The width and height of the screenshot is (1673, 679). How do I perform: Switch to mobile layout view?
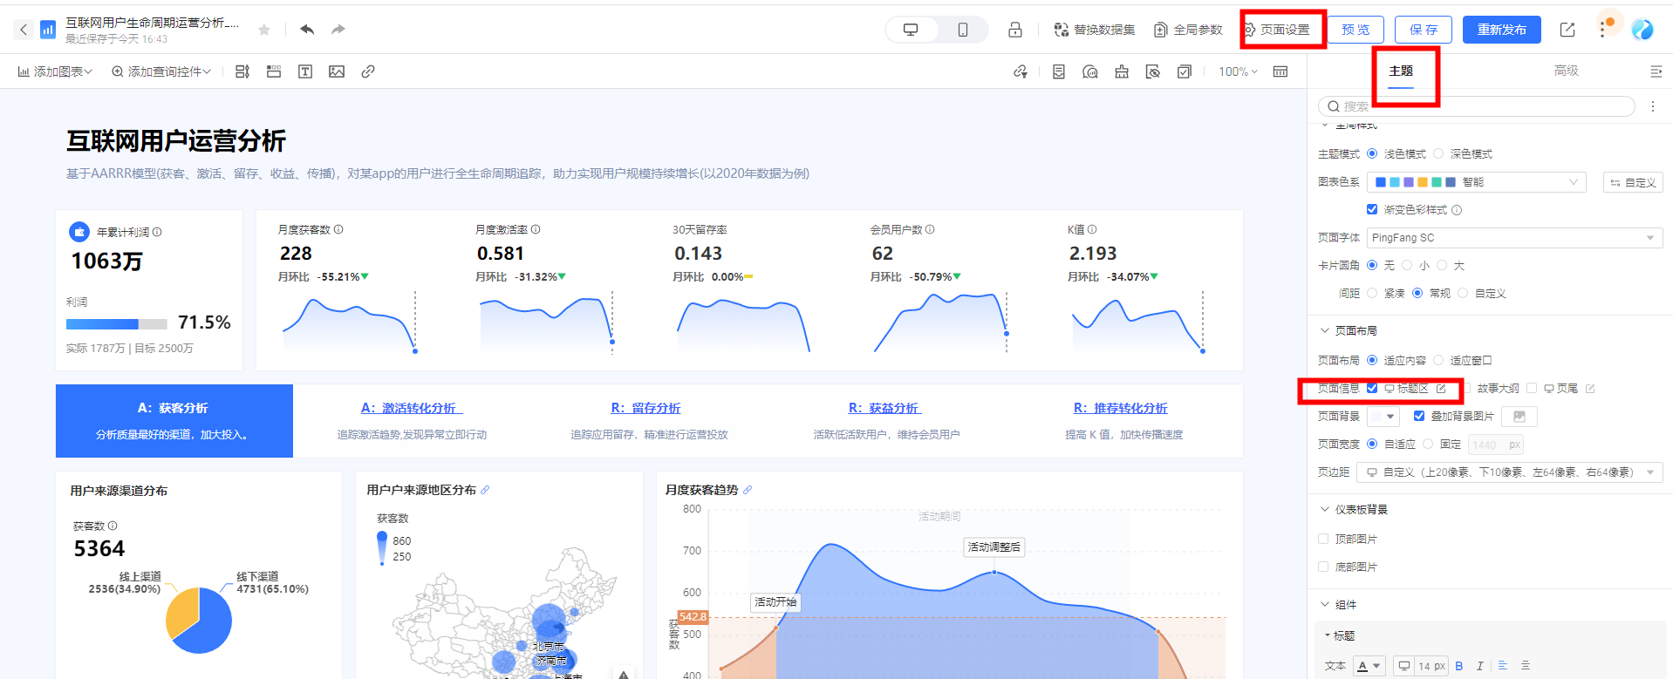coord(962,30)
